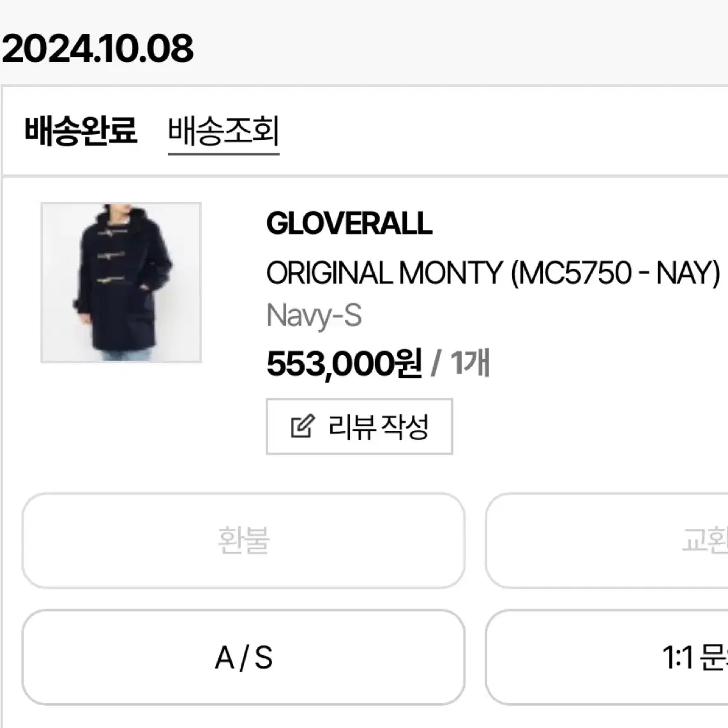Open the duffle coat product thumbnail

point(121,282)
